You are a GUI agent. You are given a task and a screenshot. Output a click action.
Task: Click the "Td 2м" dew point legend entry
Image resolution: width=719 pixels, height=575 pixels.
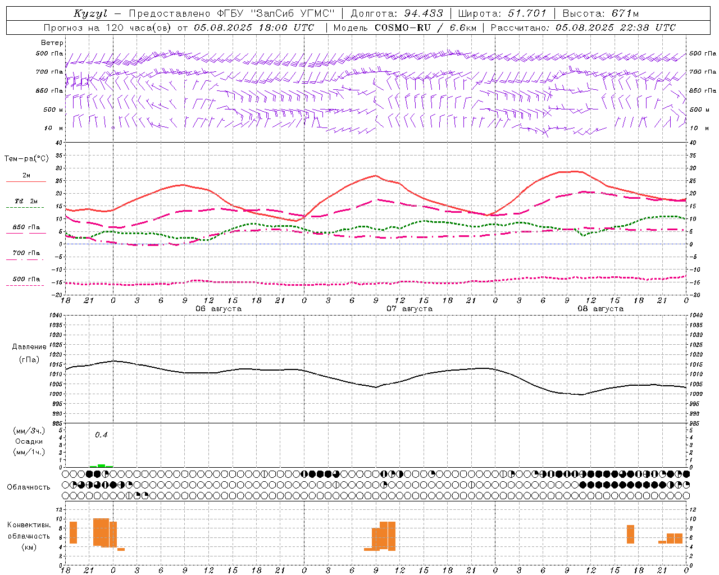(x=26, y=201)
